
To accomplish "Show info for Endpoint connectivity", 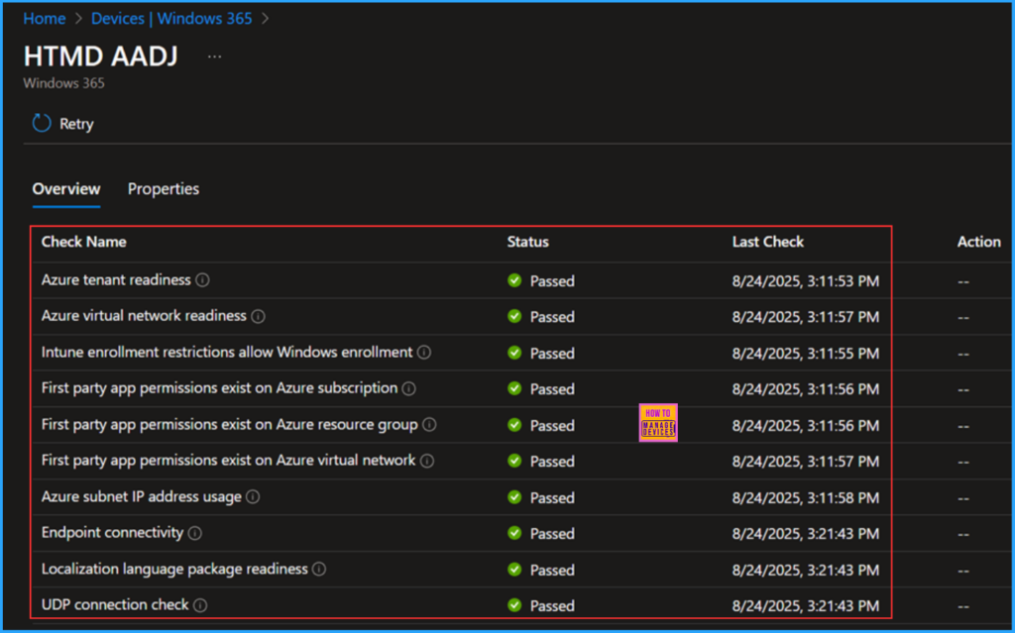I will (195, 533).
